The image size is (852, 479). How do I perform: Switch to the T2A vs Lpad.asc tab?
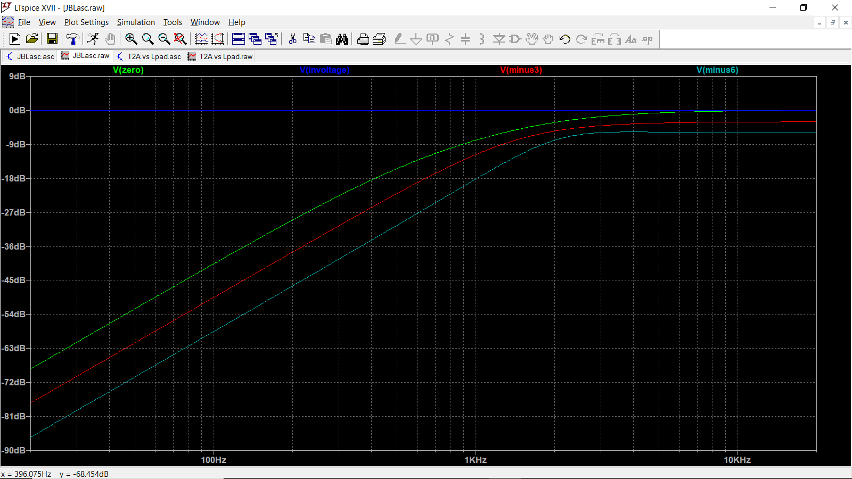pos(149,56)
